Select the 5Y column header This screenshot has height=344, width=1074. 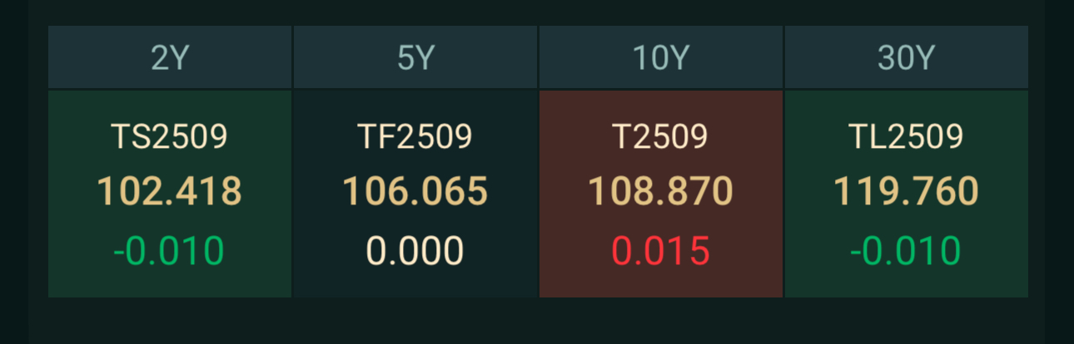[415, 57]
